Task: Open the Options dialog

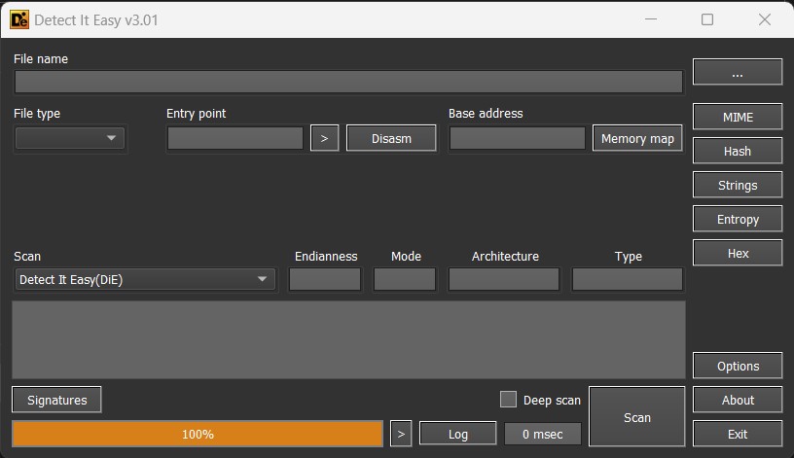Action: 737,366
